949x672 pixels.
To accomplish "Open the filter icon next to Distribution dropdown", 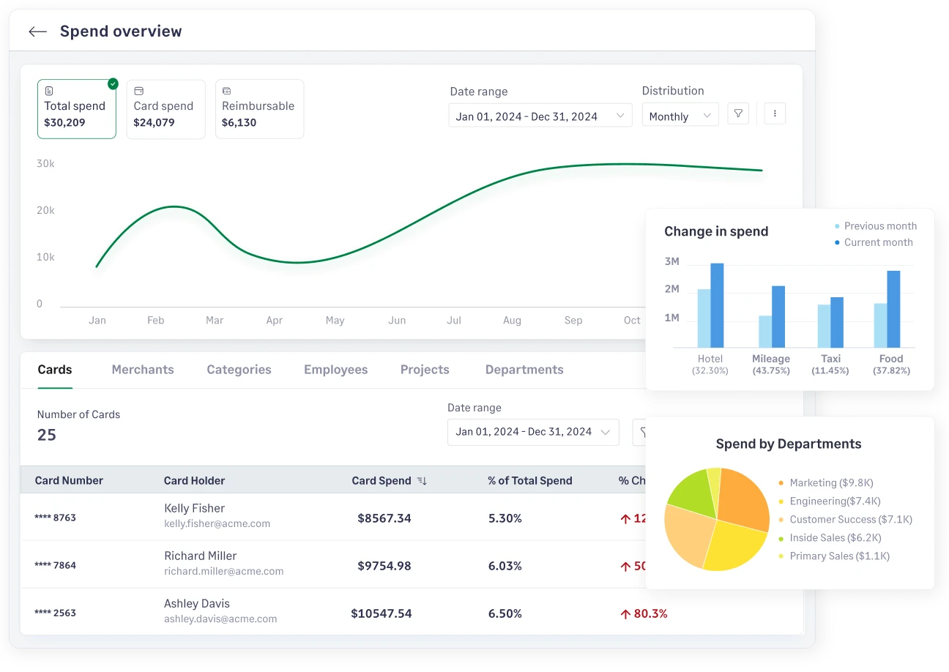I will tap(738, 113).
